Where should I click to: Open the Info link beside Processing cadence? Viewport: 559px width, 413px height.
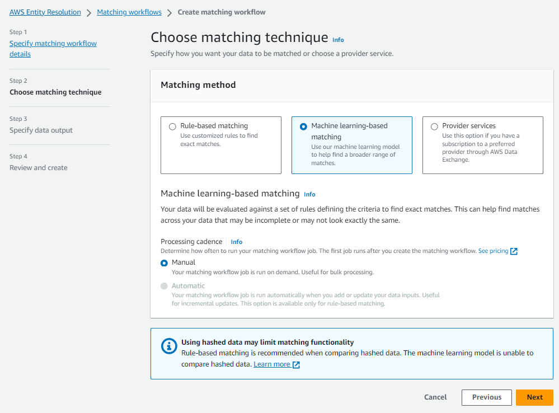coord(236,242)
